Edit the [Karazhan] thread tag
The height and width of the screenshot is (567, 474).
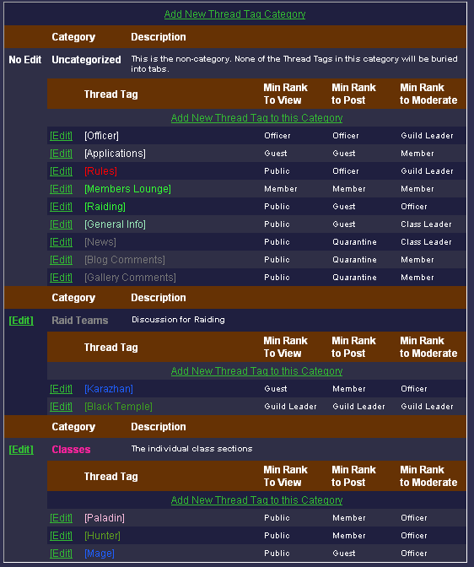point(61,389)
